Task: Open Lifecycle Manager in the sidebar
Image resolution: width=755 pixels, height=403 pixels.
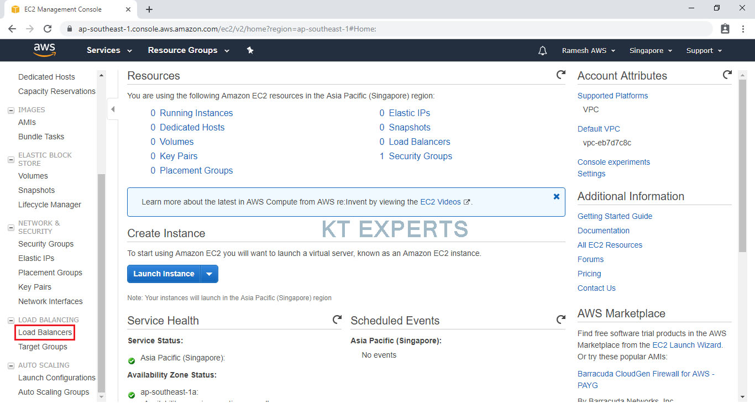Action: click(x=49, y=205)
